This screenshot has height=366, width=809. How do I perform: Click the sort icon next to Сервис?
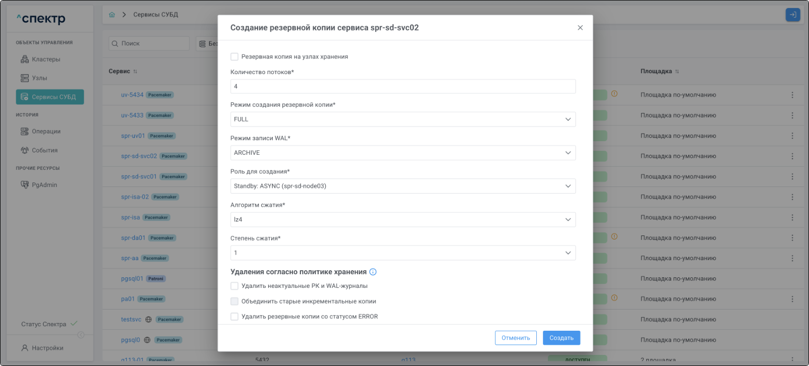[135, 72]
